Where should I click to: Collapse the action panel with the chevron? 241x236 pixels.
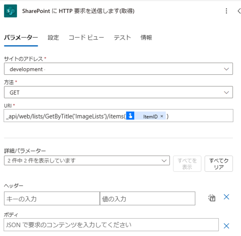(x=239, y=11)
